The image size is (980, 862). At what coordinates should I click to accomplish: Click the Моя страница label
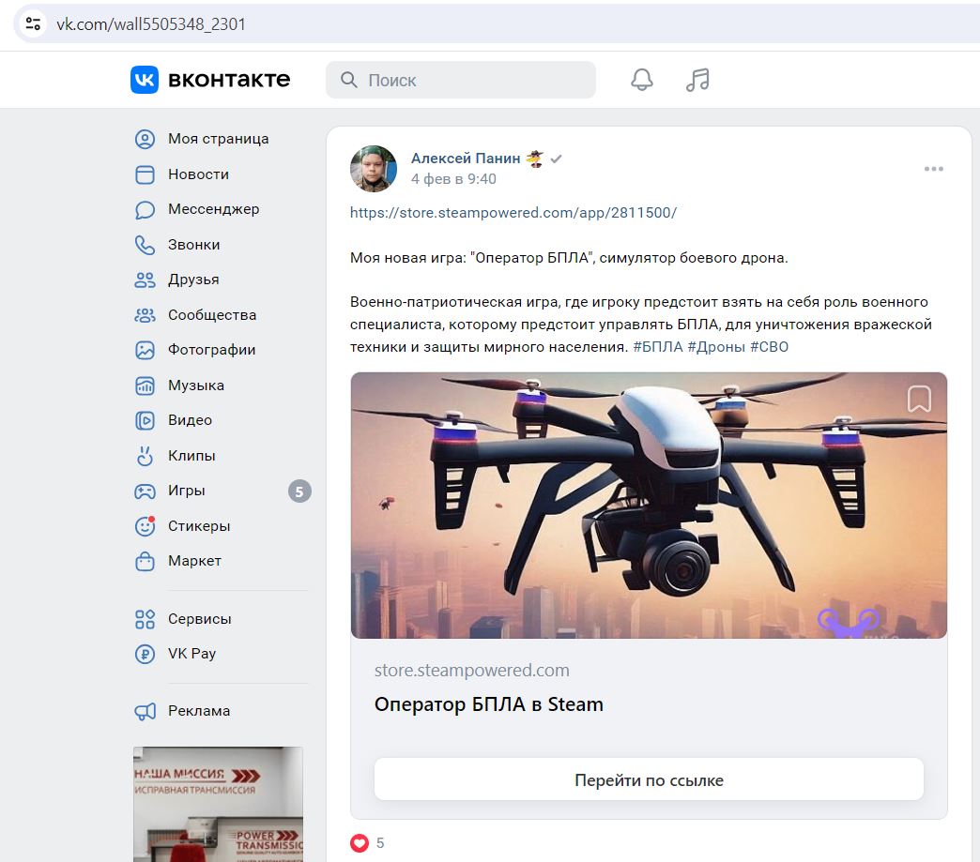point(218,139)
